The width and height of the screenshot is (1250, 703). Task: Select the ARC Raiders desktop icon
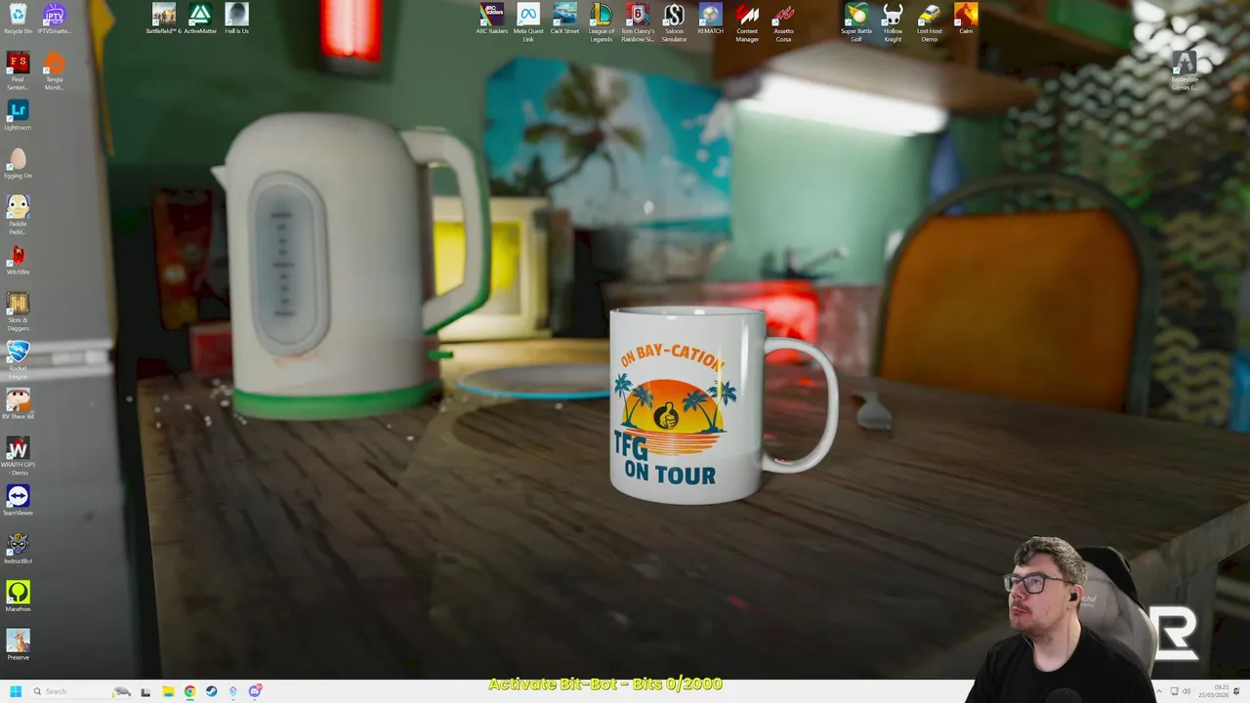491,20
